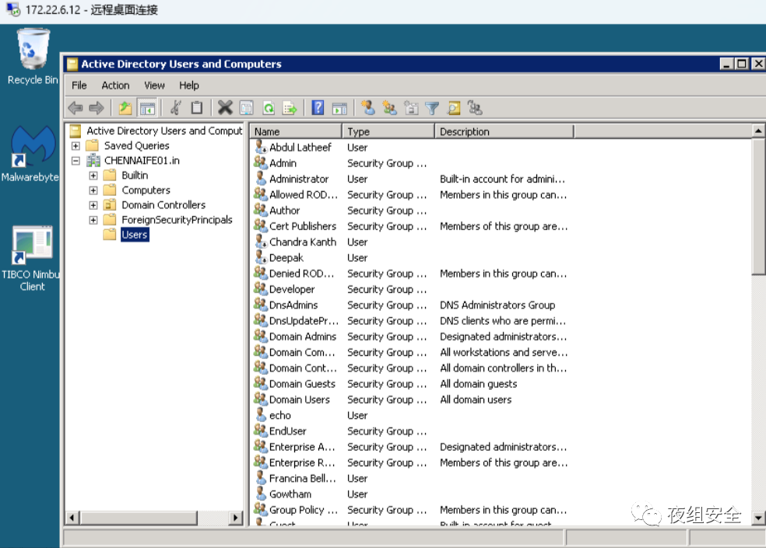Sort by the Description column header
The height and width of the screenshot is (548, 766).
[504, 132]
